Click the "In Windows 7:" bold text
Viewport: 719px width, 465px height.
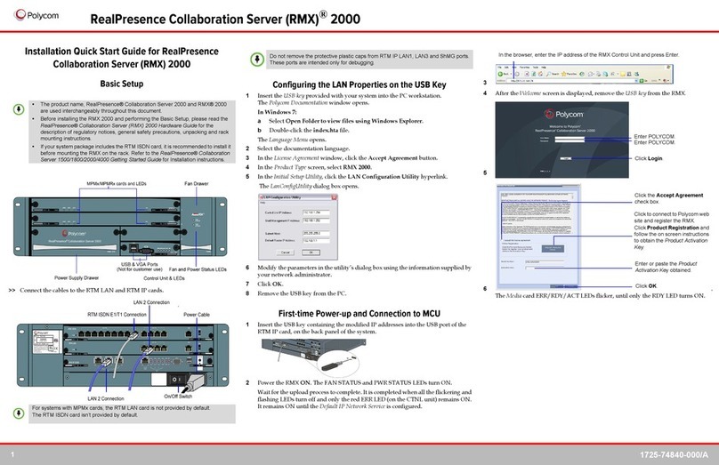coord(277,112)
